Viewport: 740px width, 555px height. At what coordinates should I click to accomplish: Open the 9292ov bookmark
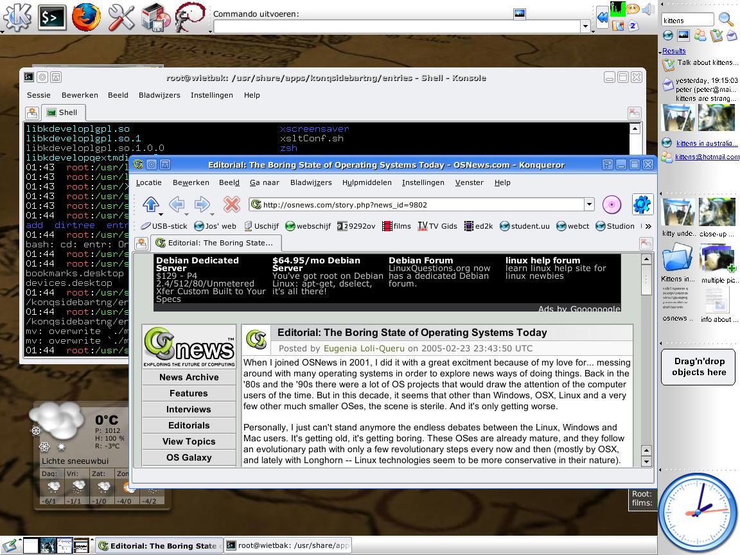click(357, 226)
